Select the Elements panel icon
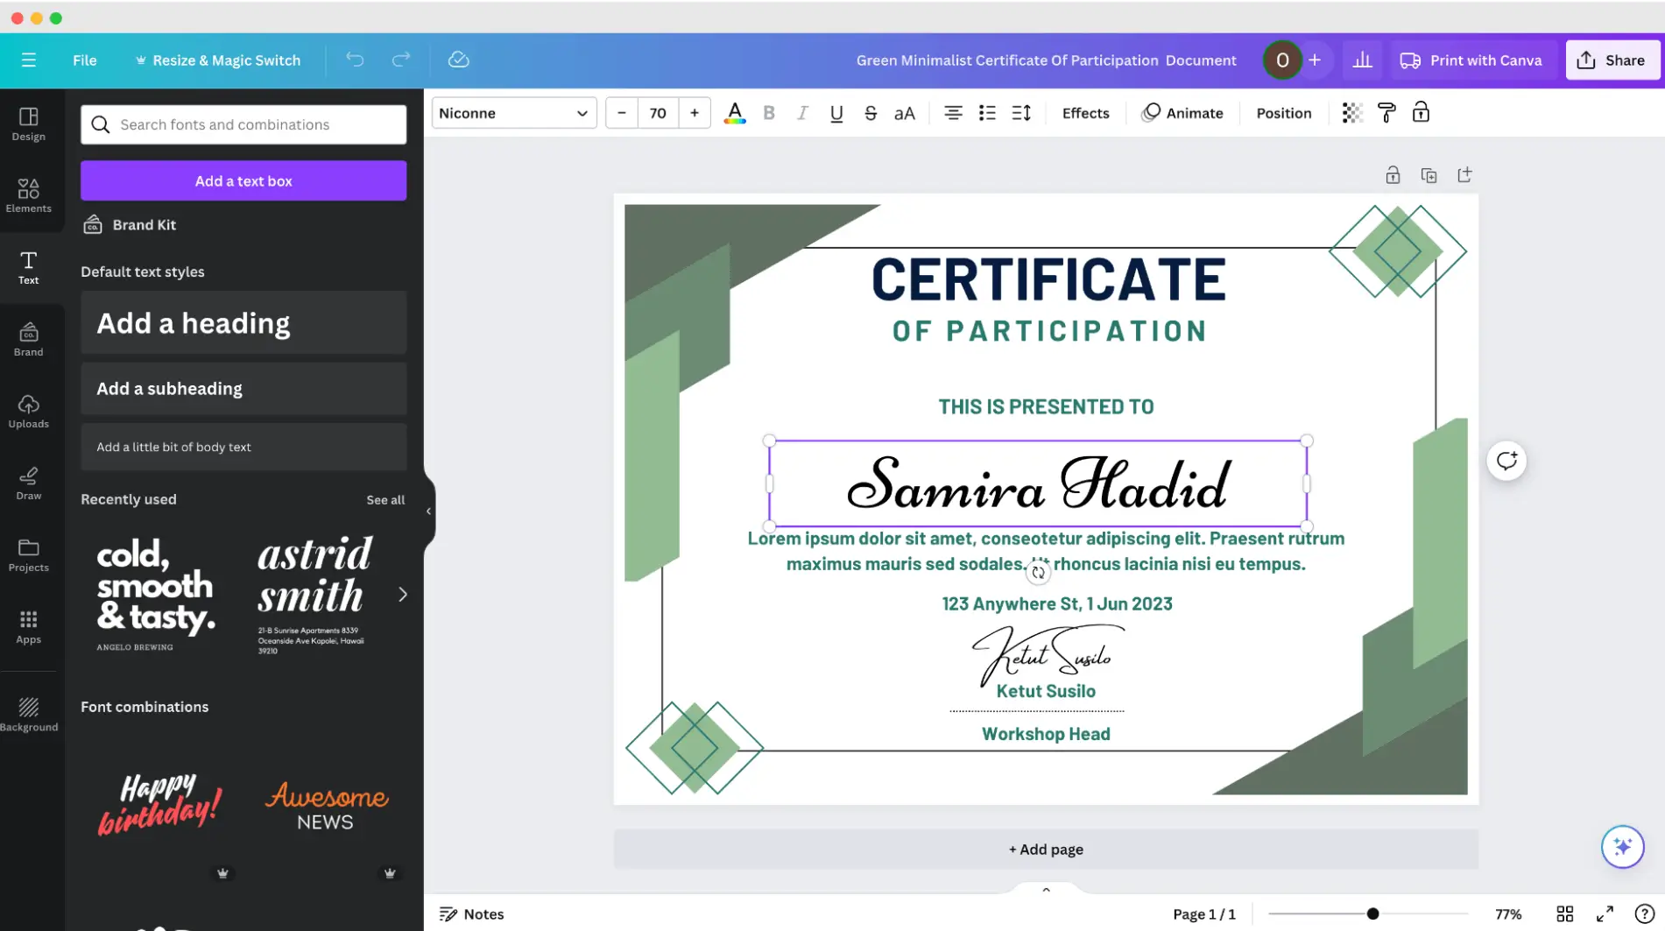 tap(29, 195)
